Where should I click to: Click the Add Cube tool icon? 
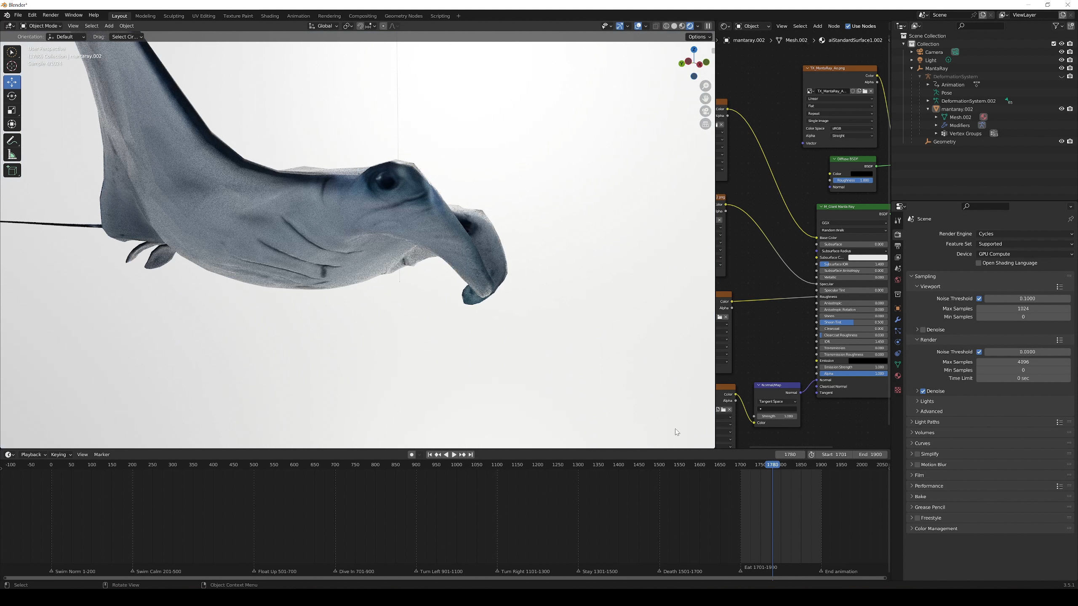pyautogui.click(x=12, y=170)
